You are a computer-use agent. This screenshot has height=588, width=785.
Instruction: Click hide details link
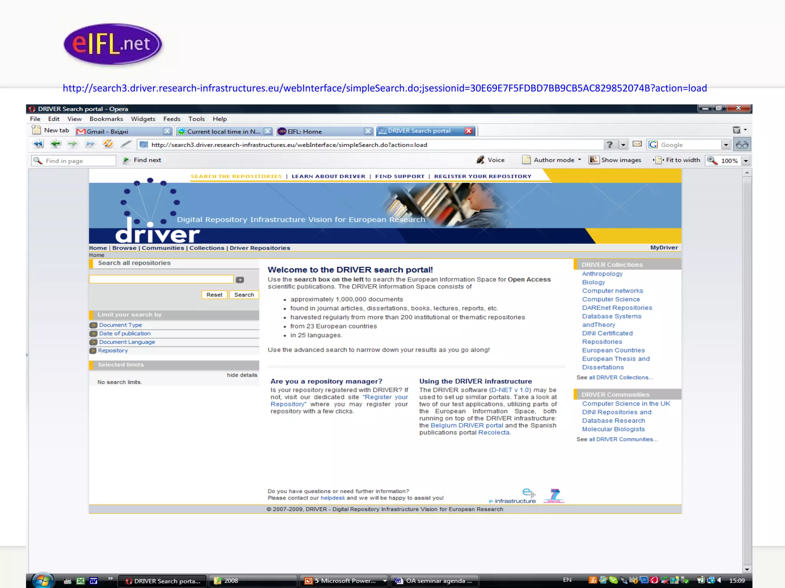pyautogui.click(x=242, y=375)
